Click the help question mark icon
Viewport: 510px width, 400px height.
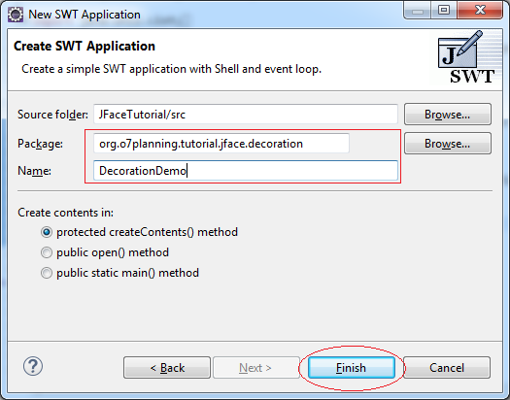point(33,366)
